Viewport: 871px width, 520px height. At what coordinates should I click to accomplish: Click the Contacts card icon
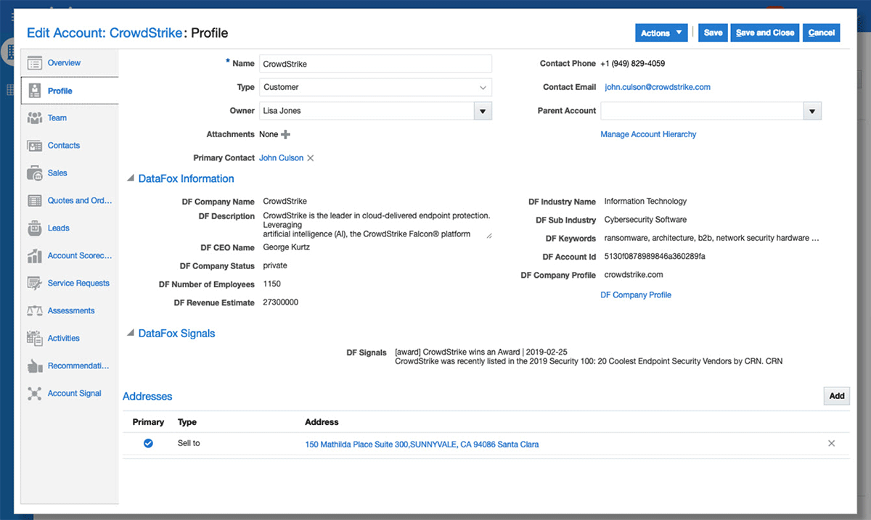pos(34,146)
